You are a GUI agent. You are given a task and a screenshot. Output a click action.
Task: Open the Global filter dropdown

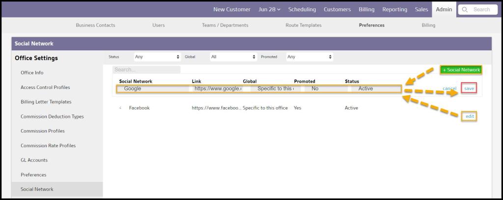(x=233, y=57)
